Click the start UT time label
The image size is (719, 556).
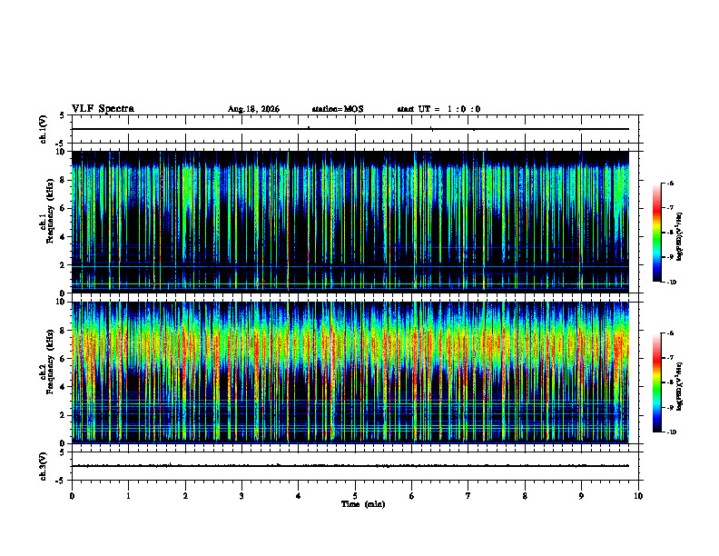(438, 109)
